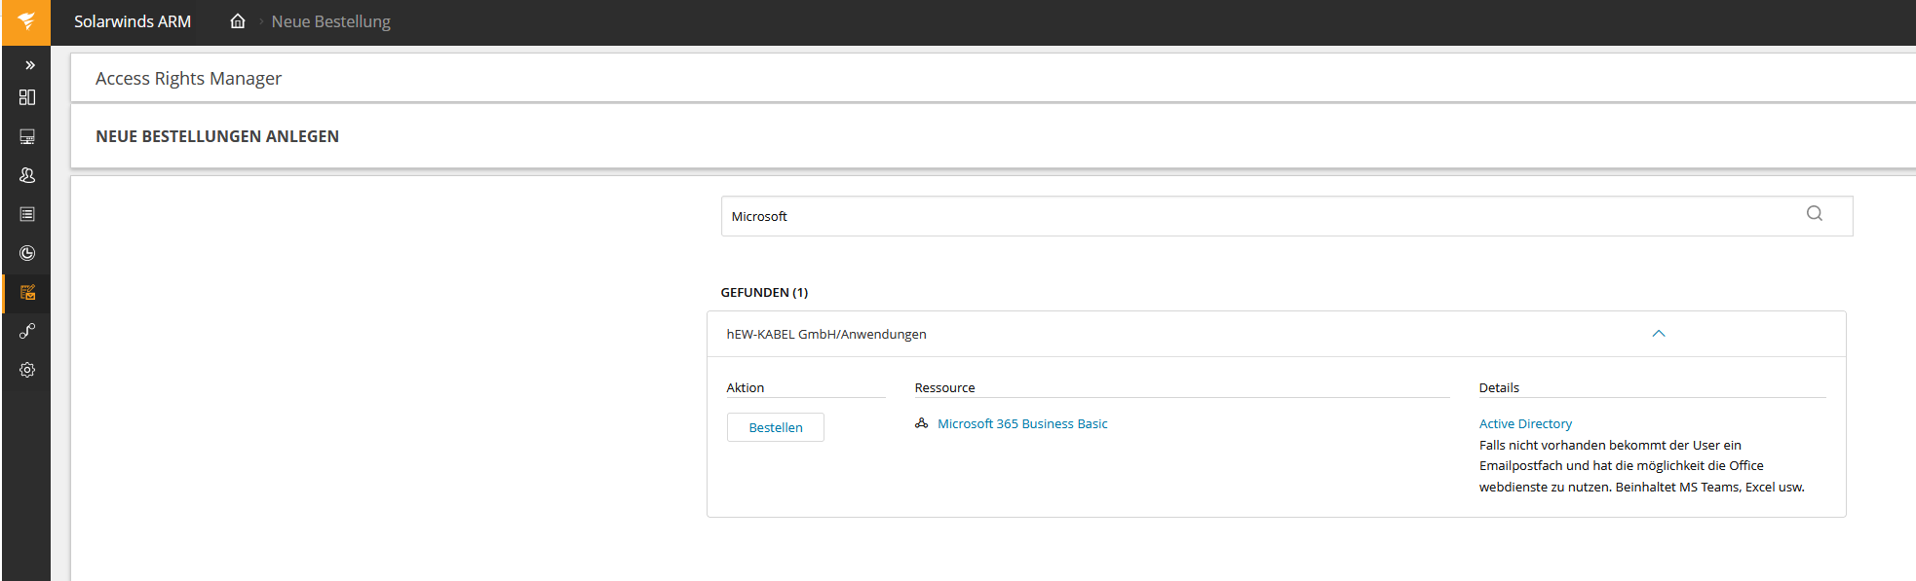This screenshot has width=1916, height=581.
Task: Click the Aktion column header
Action: point(746,387)
